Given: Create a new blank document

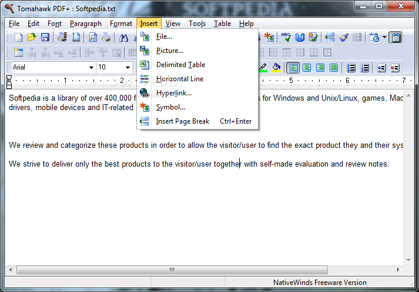Looking at the screenshot, I should coord(18,37).
